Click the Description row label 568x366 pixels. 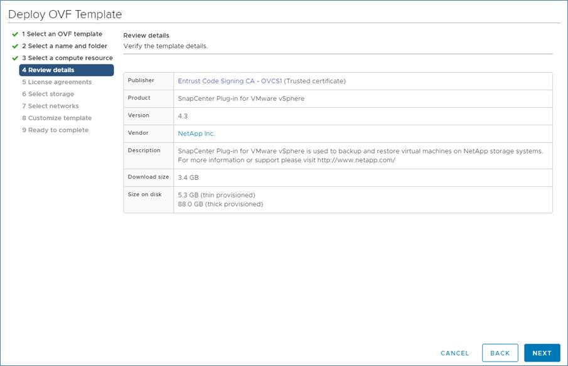pos(144,150)
